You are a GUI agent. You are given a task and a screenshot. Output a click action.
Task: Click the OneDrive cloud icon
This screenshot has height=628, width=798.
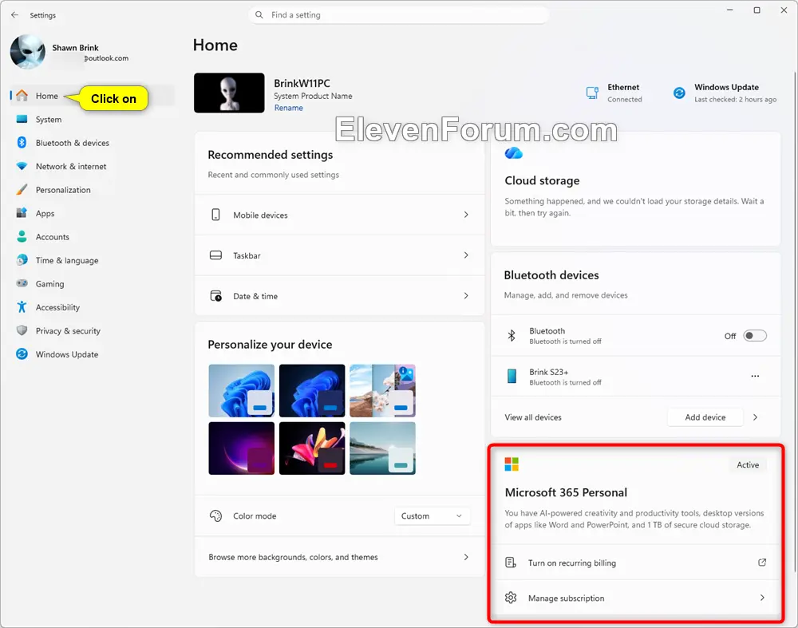[x=513, y=152]
